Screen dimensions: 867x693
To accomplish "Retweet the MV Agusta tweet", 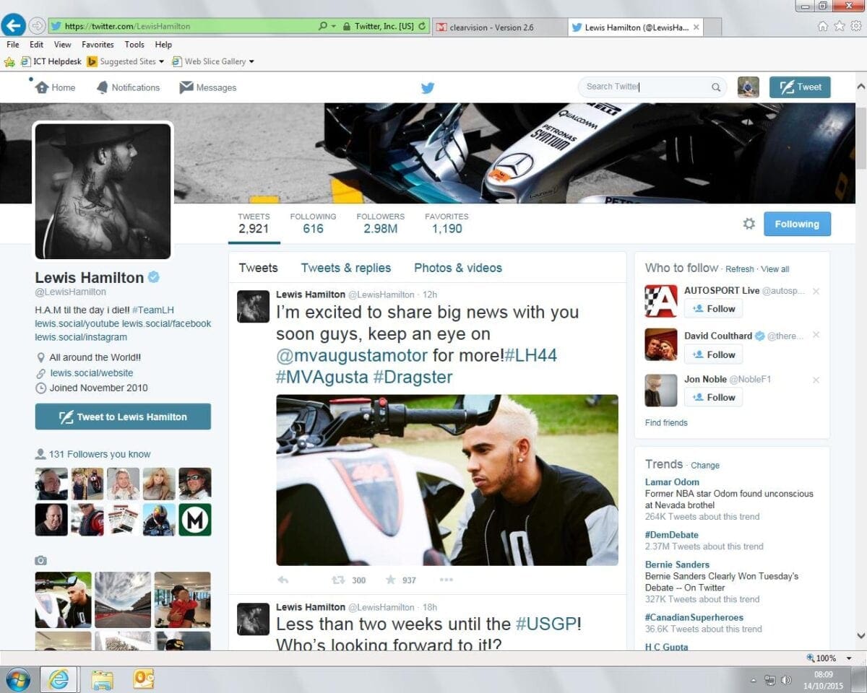I will click(337, 580).
